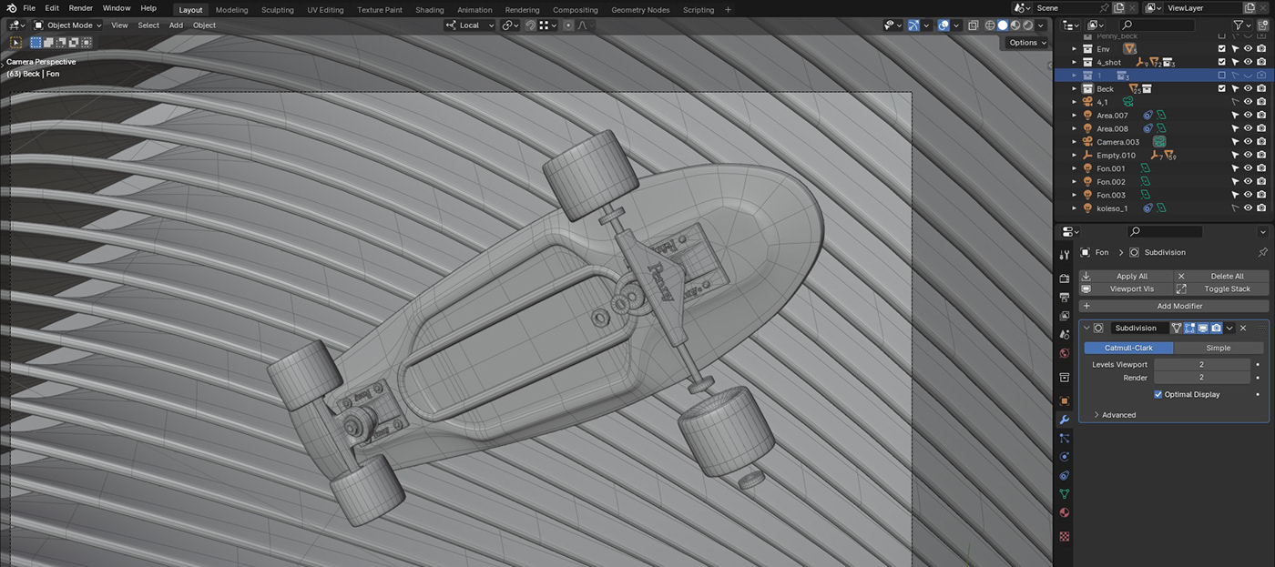Switch to wireframe viewport shading
1275x567 pixels.
[x=989, y=25]
